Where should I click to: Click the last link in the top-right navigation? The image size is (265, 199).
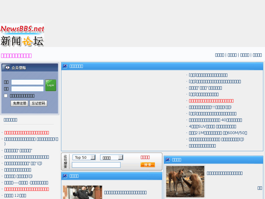tap(257, 55)
